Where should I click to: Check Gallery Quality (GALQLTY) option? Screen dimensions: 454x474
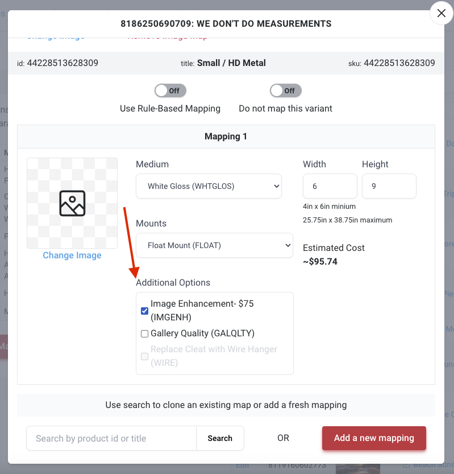click(x=144, y=333)
